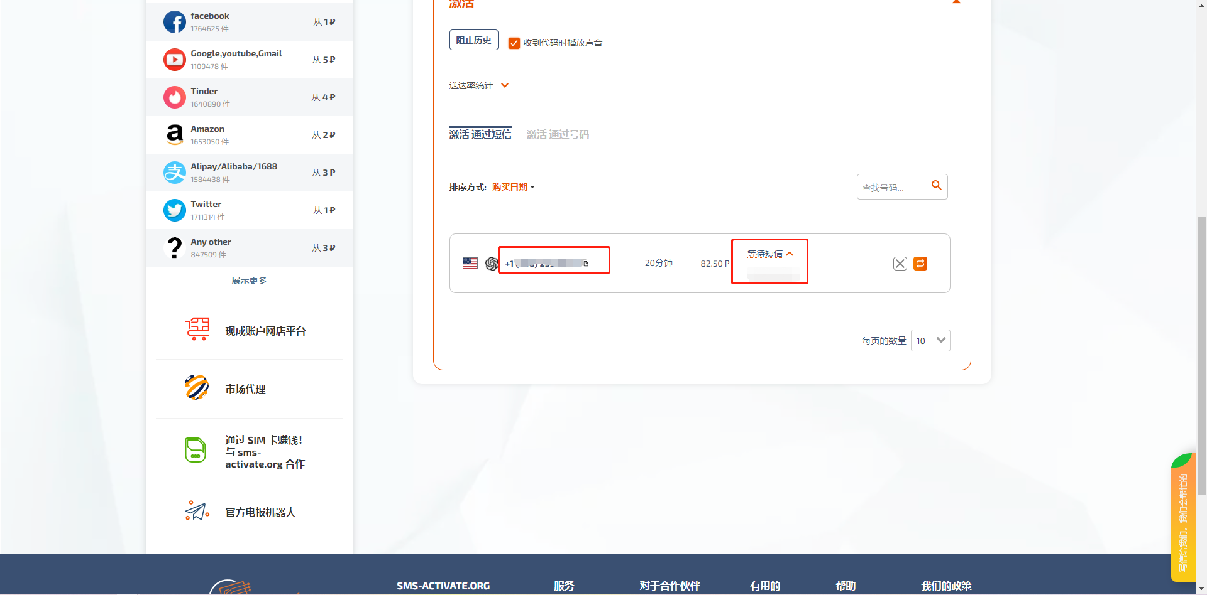Cancel activation with the X icon
Viewport: 1207px width, 595px height.
point(900,264)
